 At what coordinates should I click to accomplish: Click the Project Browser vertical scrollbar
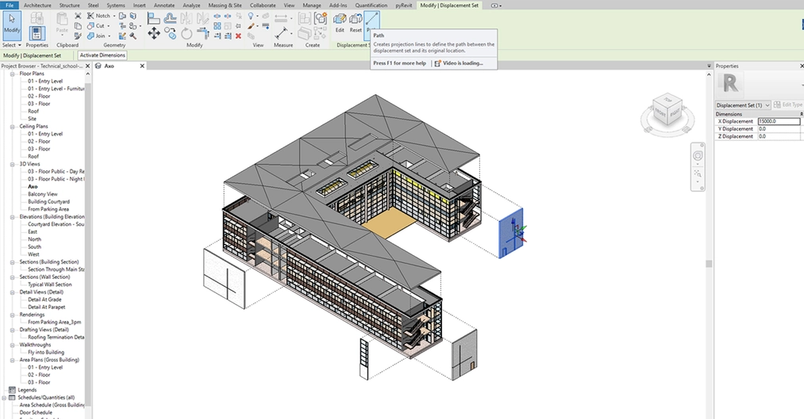pyautogui.click(x=87, y=245)
